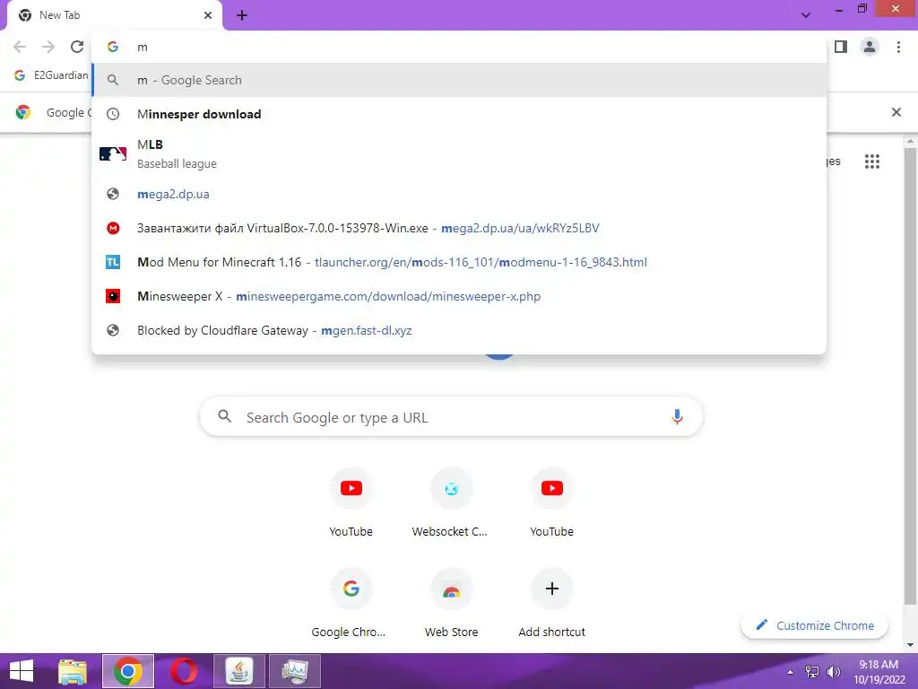Dismiss the Google Chrome info bar
This screenshot has width=918, height=689.
(896, 112)
